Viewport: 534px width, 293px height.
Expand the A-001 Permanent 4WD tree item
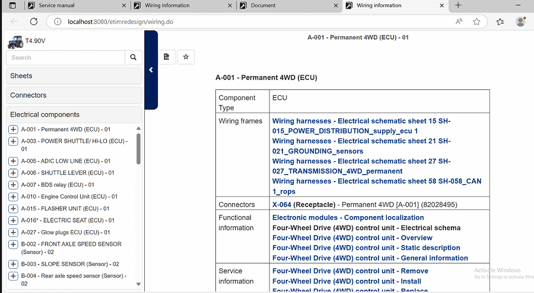click(x=13, y=130)
